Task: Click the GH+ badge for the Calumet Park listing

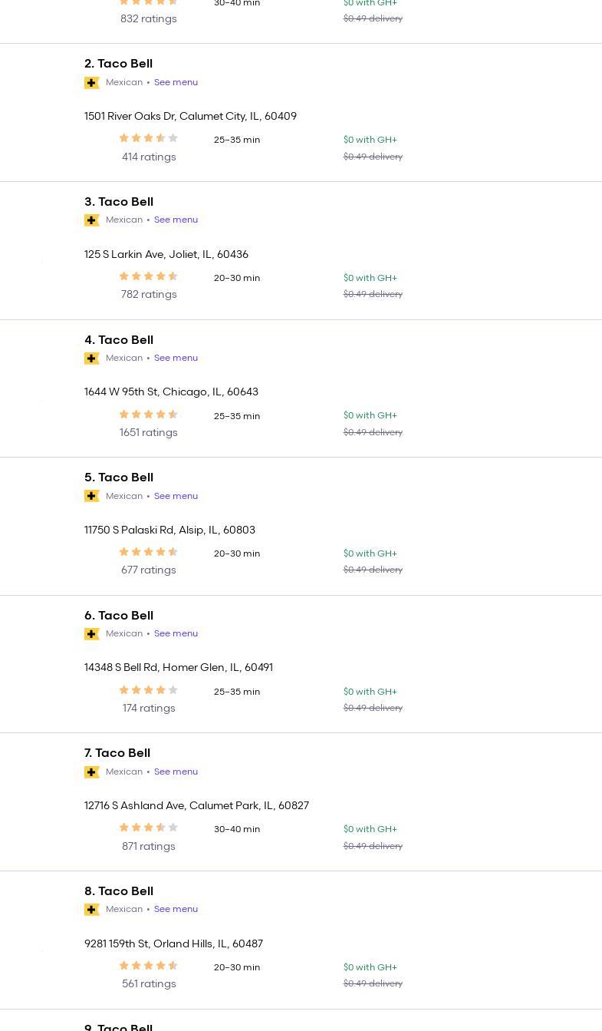Action: (x=92, y=772)
